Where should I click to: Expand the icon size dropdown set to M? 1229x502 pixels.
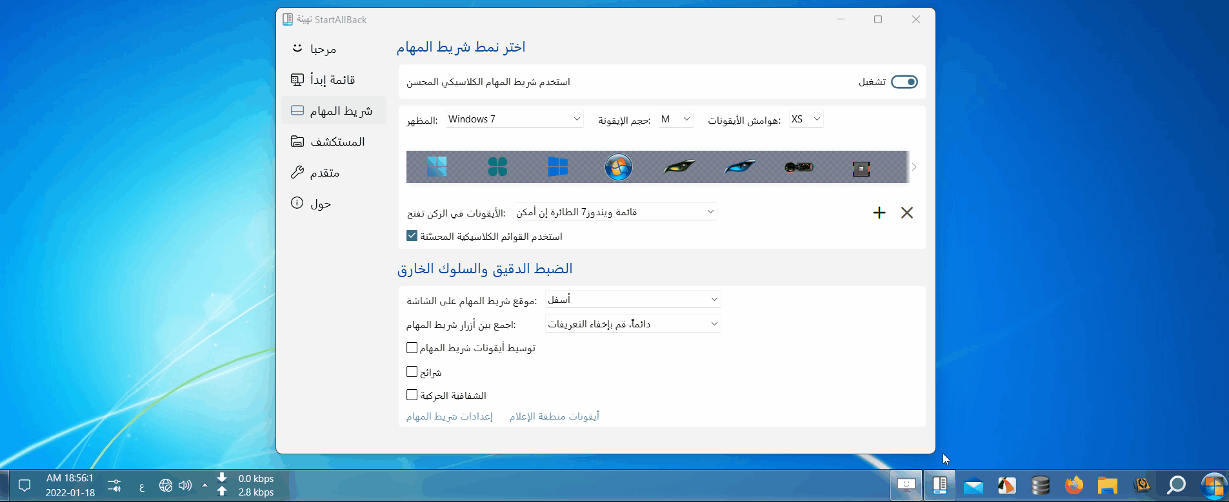click(x=675, y=119)
